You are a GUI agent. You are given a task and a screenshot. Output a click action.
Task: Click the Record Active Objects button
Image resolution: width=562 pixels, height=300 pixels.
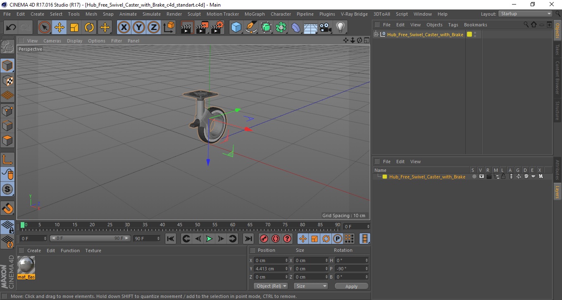click(x=264, y=239)
